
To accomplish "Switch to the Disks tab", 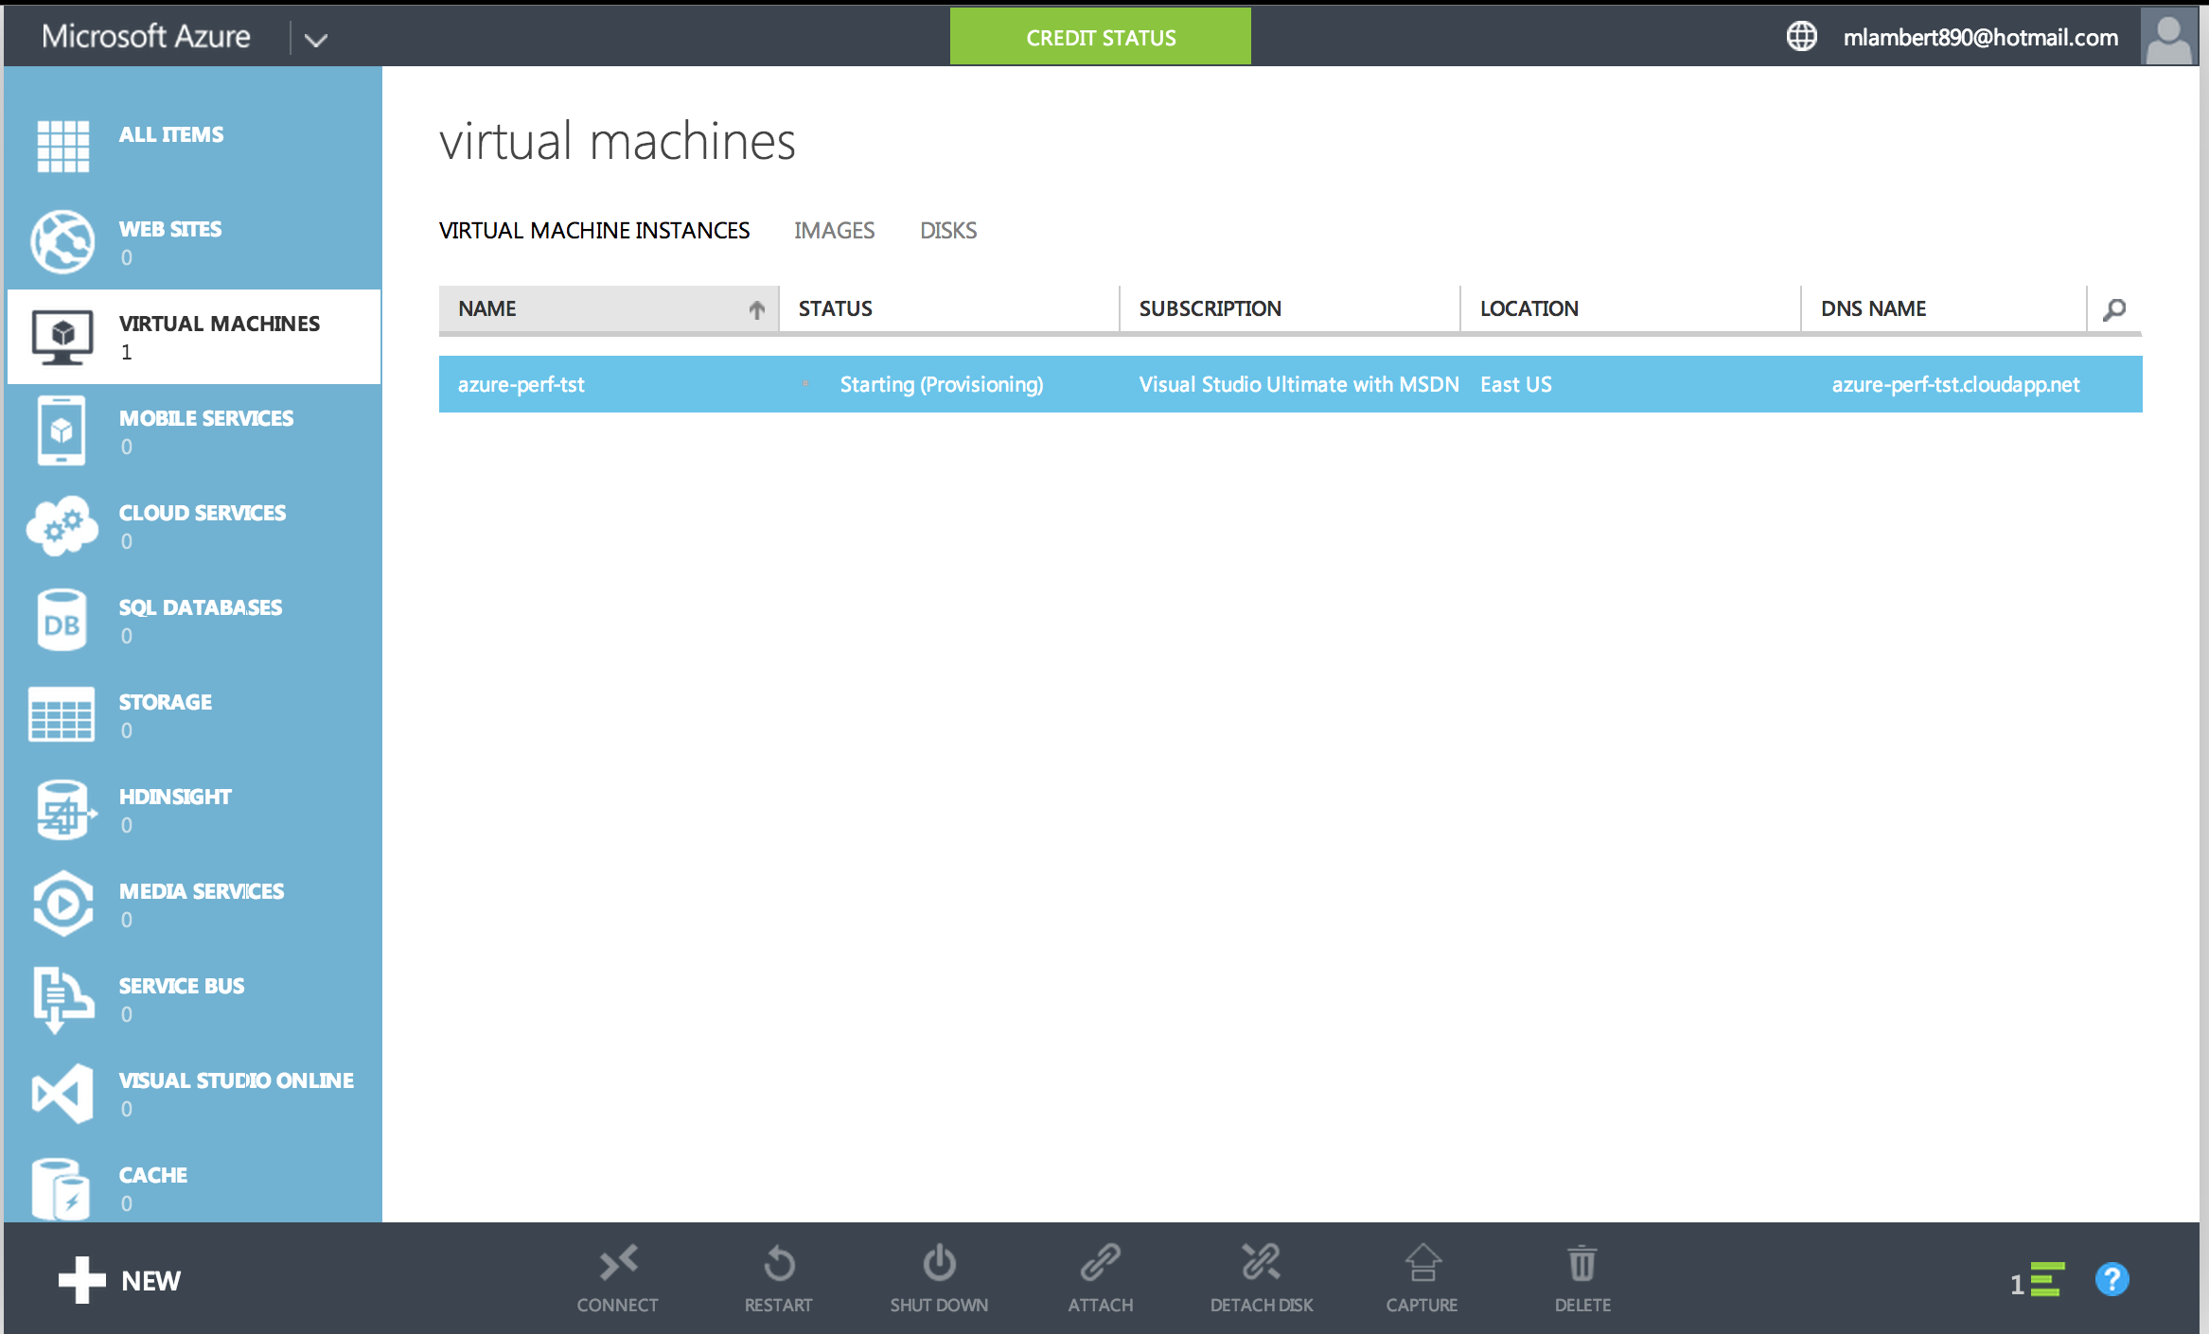I will 947,230.
